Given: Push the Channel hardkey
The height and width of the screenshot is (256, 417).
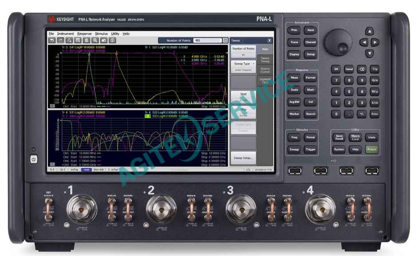Looking at the screenshot, I should coord(311,42).
